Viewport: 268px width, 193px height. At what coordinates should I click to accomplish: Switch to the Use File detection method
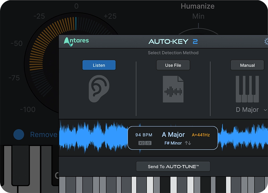(x=173, y=65)
